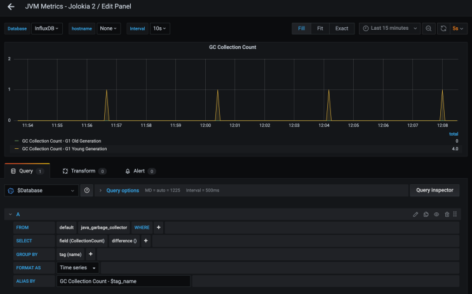Duplicate query A with the copy icon
472x294 pixels.
coord(426,214)
